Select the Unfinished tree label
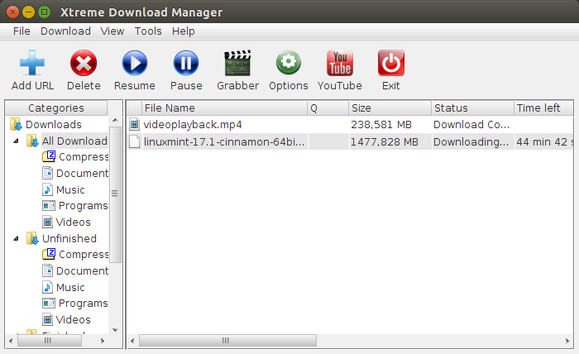 69,238
